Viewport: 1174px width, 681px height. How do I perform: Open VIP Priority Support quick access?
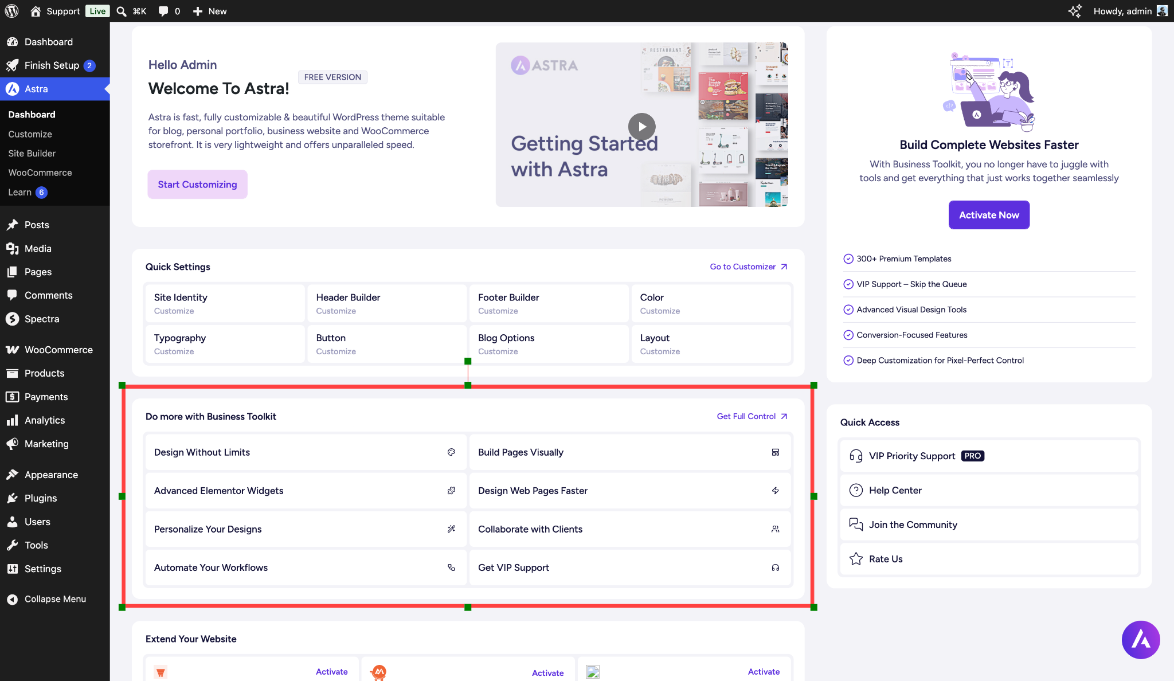coord(989,456)
